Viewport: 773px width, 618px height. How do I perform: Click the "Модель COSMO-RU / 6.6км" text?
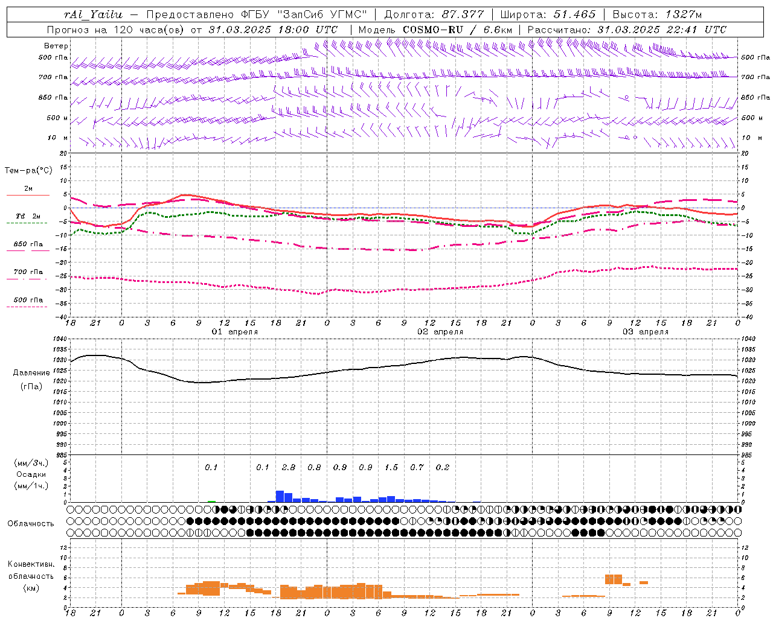(x=435, y=30)
